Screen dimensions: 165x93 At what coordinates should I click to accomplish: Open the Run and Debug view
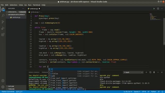(x=3, y=28)
